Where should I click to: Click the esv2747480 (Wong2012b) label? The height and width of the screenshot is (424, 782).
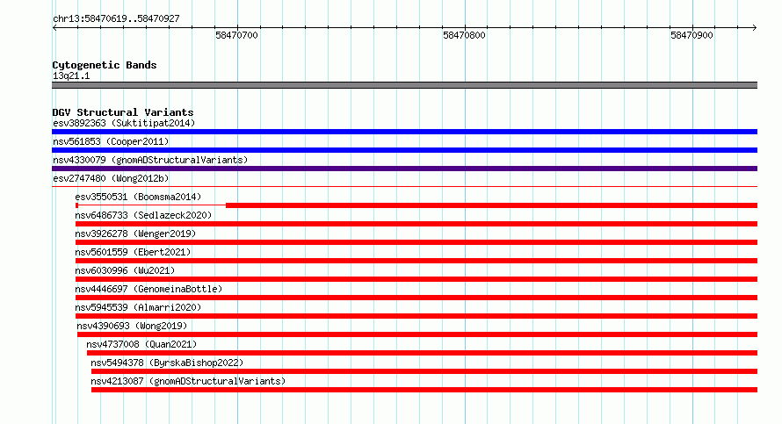coord(111,178)
